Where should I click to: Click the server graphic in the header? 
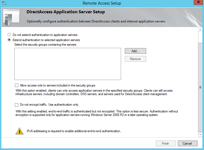[x=11, y=17]
